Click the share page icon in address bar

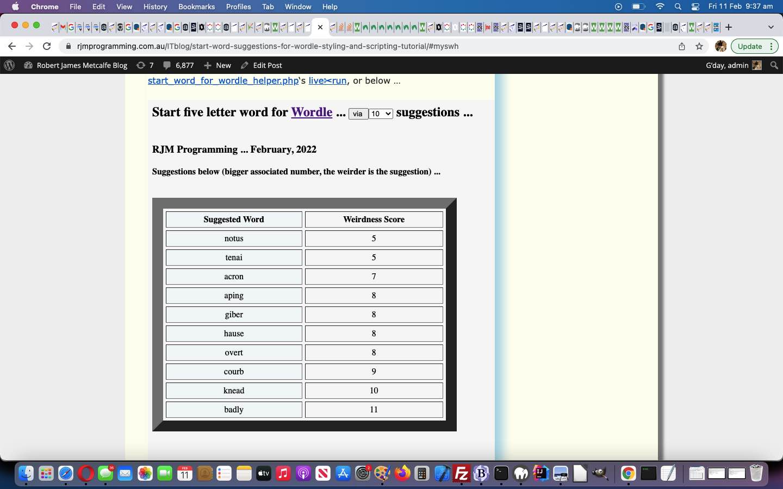pyautogui.click(x=682, y=46)
